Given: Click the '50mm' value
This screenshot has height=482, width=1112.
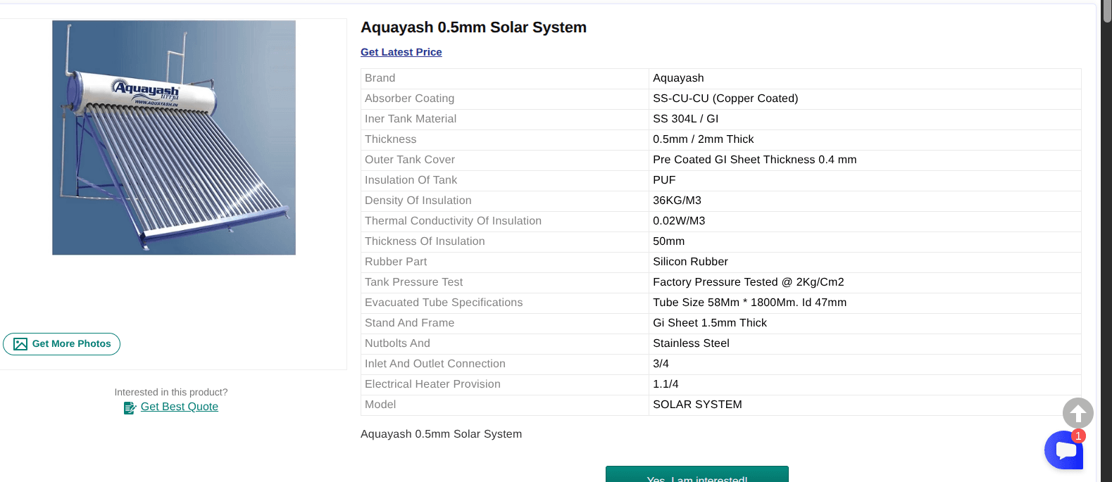Looking at the screenshot, I should [668, 241].
